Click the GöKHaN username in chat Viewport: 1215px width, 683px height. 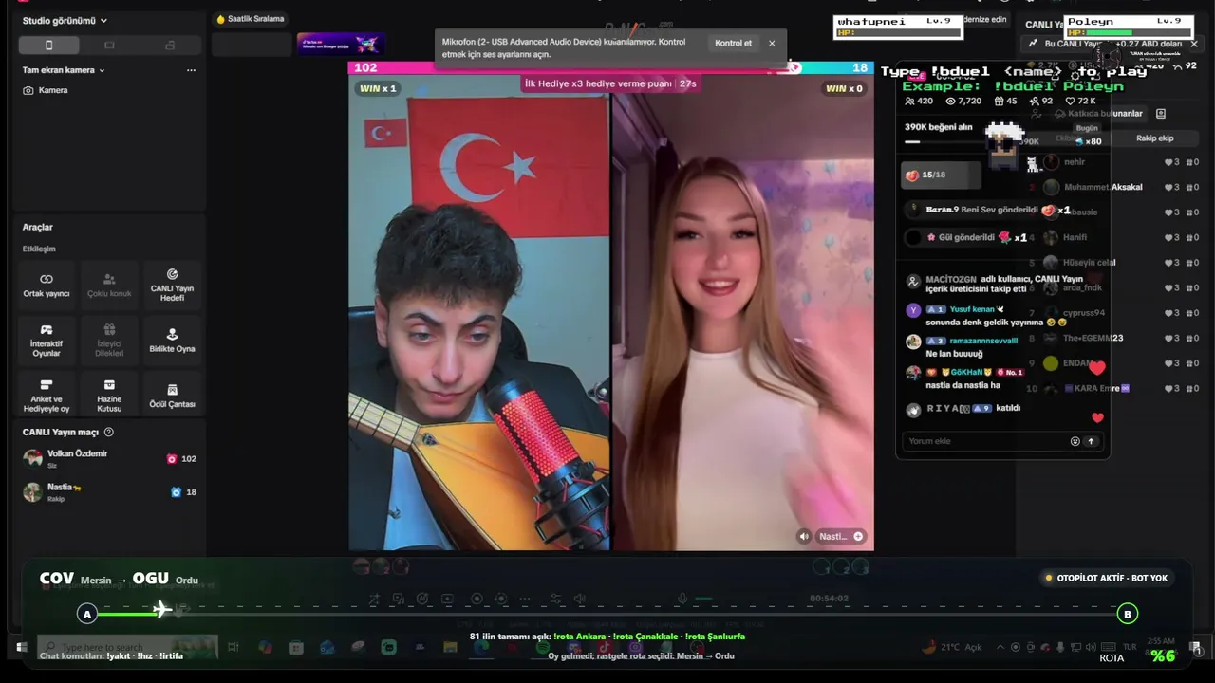tap(966, 373)
